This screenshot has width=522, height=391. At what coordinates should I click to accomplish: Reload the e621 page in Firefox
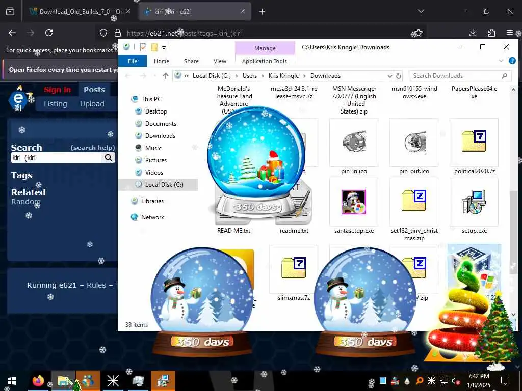49,33
